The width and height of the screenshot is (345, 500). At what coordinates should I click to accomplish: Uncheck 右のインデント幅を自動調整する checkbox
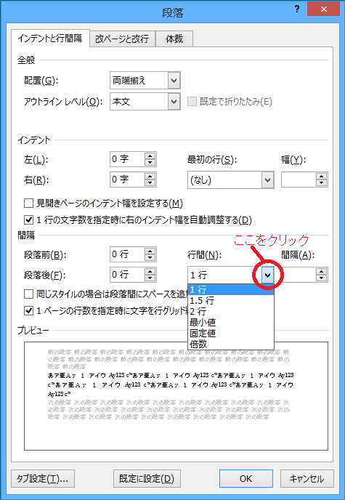pyautogui.click(x=28, y=219)
